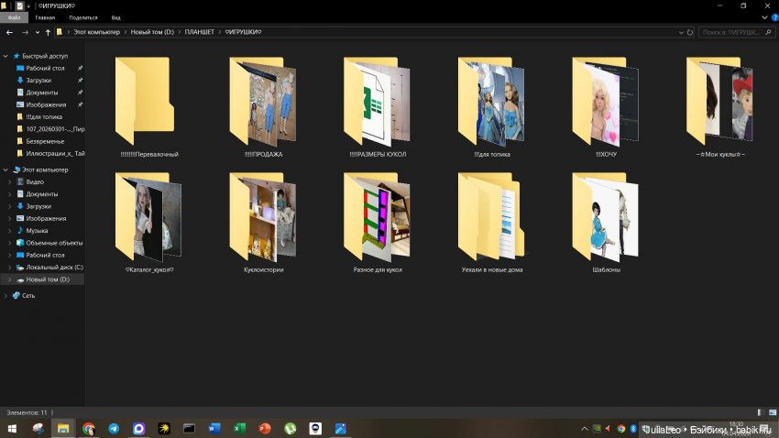Screen dimensions: 779x438
Task: Click the Up arrow navigation button
Action: point(48,32)
